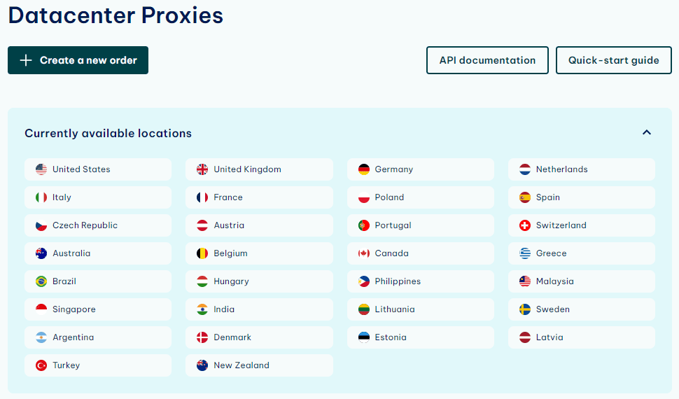Select the United Kingdom location

pos(260,169)
